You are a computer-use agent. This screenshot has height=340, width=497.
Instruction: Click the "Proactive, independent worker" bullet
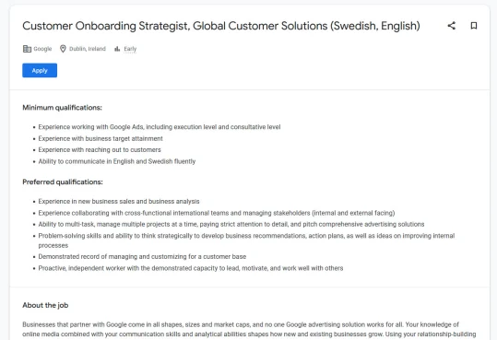pyautogui.click(x=191, y=268)
